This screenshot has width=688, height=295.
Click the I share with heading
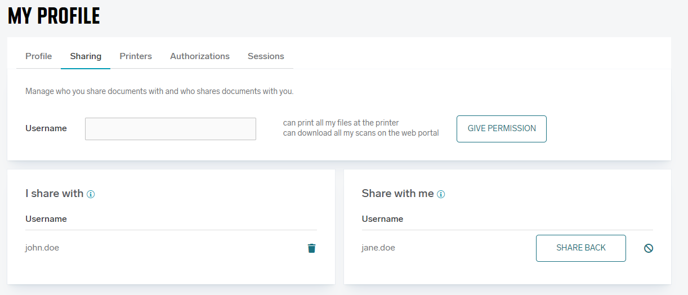tap(54, 194)
